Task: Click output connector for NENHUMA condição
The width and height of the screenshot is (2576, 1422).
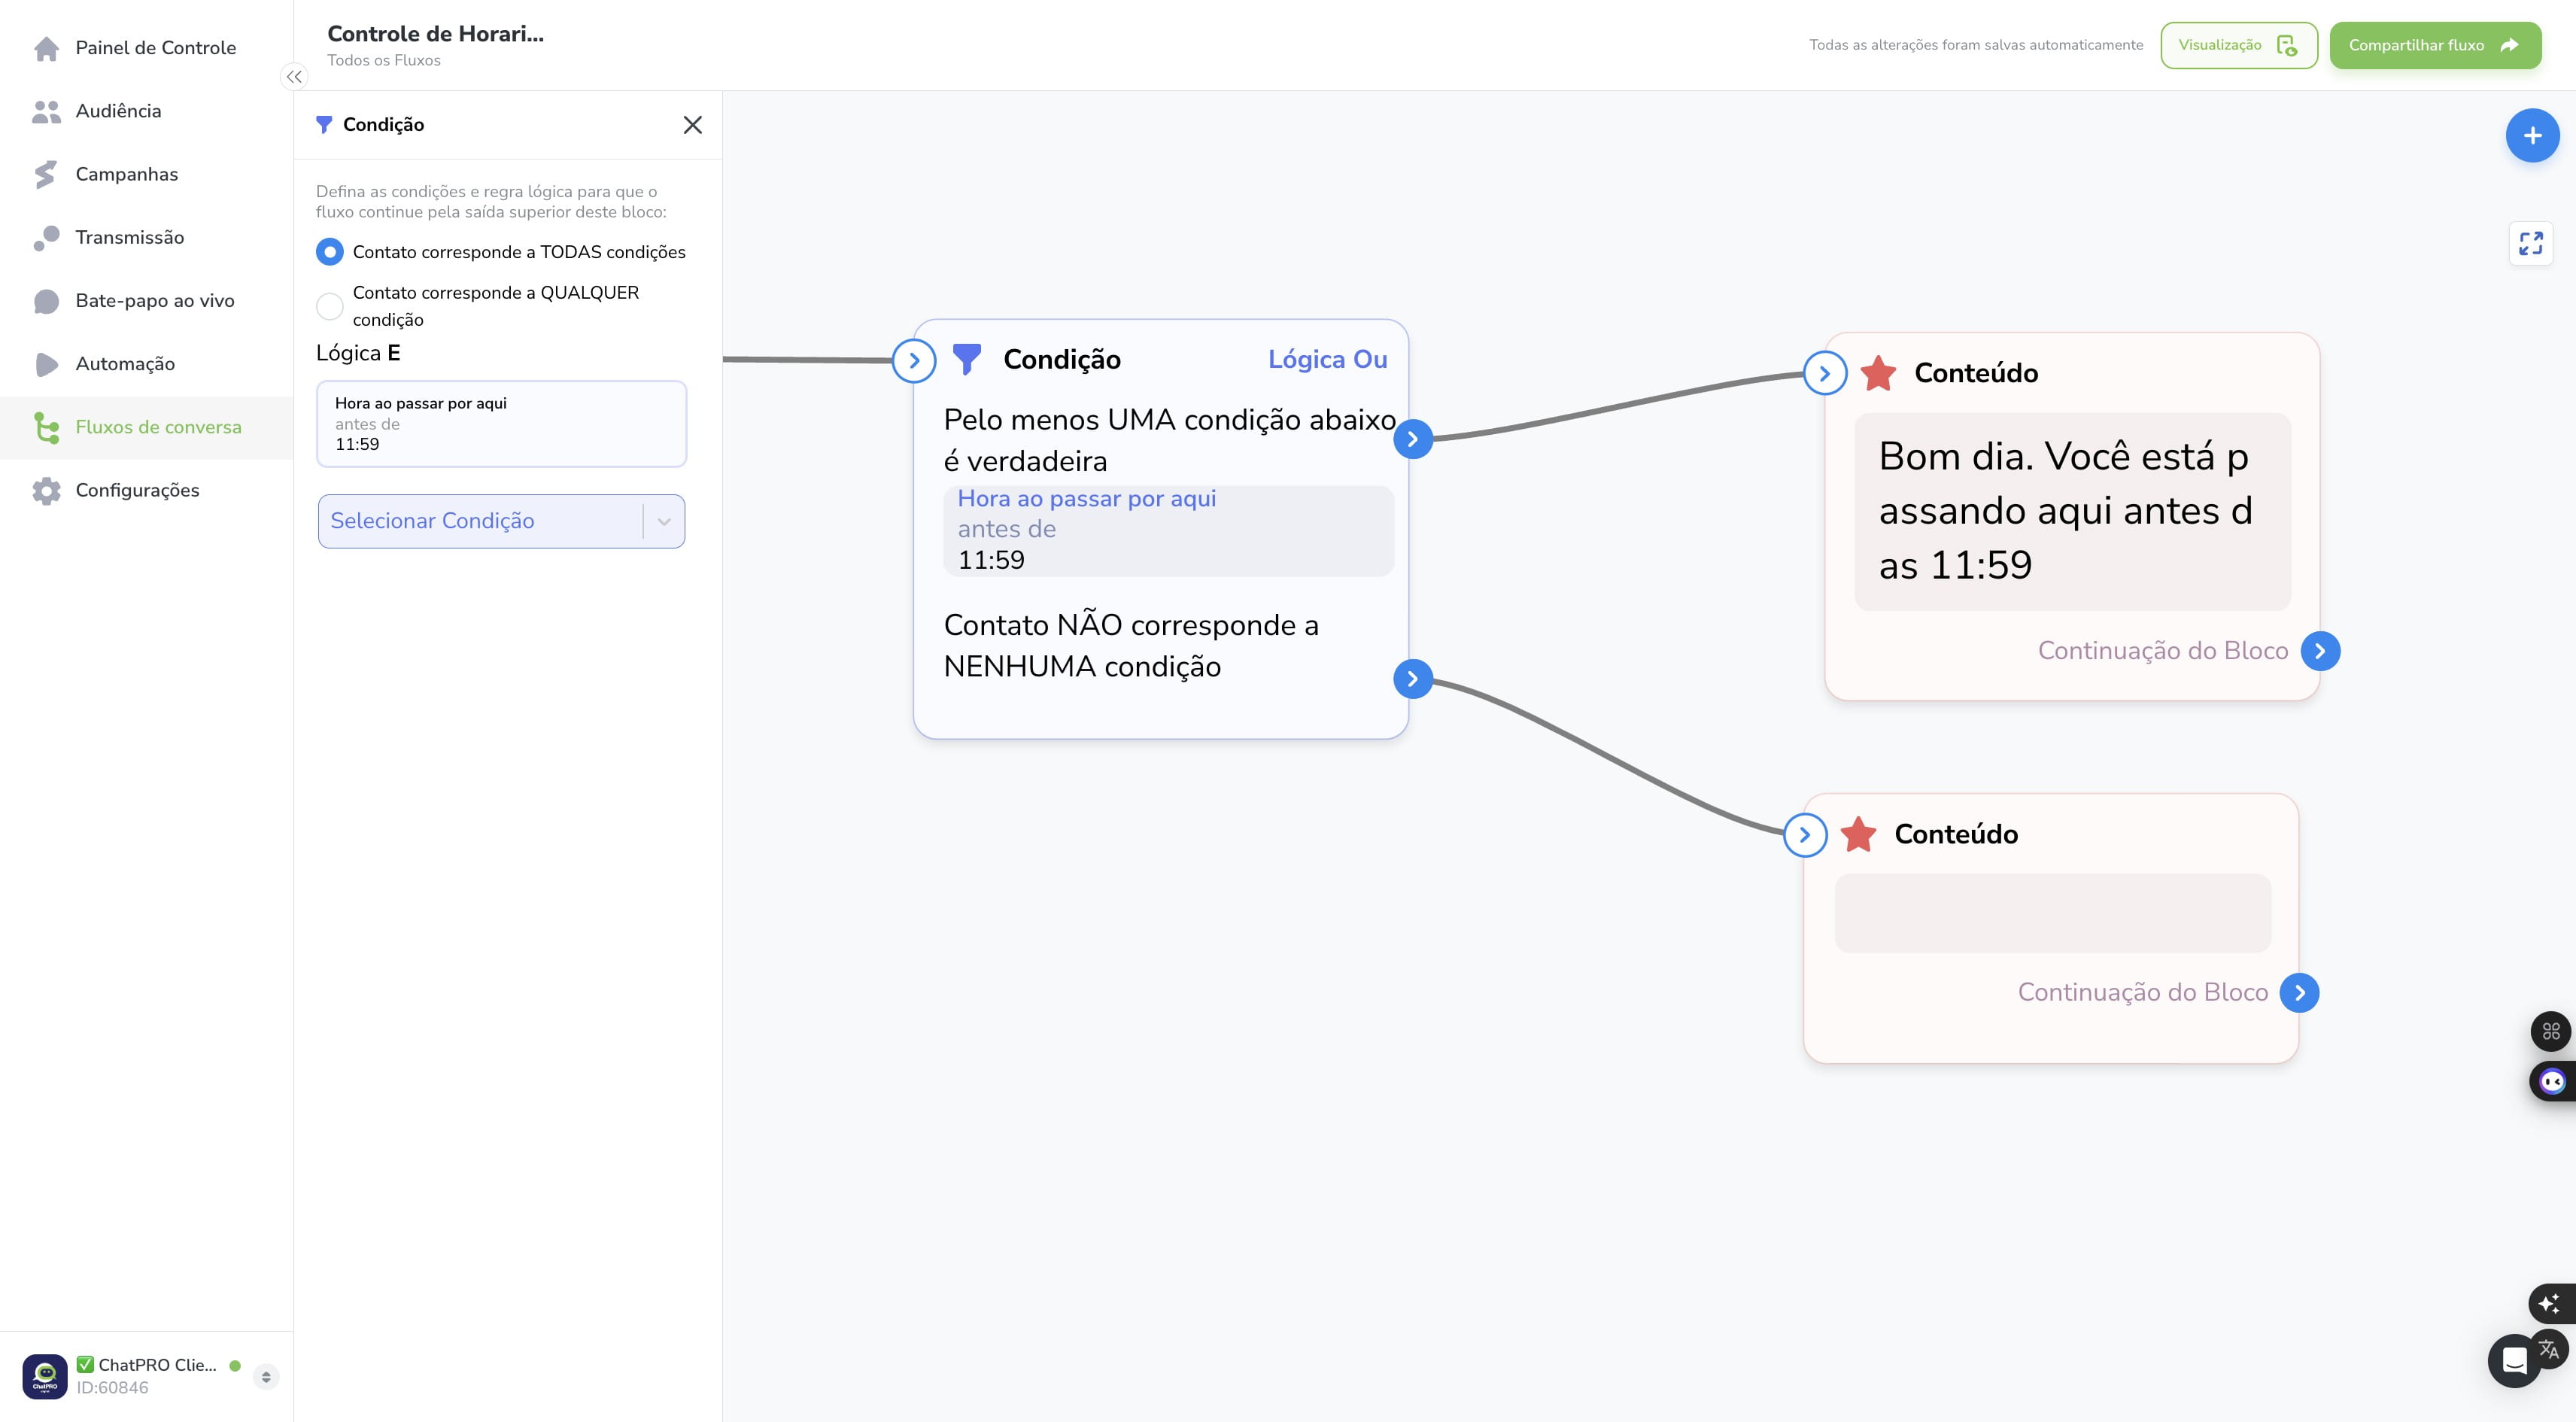Action: [1412, 679]
